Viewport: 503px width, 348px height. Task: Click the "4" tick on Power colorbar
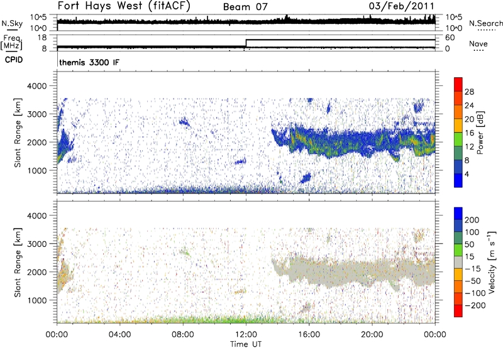[x=467, y=174]
